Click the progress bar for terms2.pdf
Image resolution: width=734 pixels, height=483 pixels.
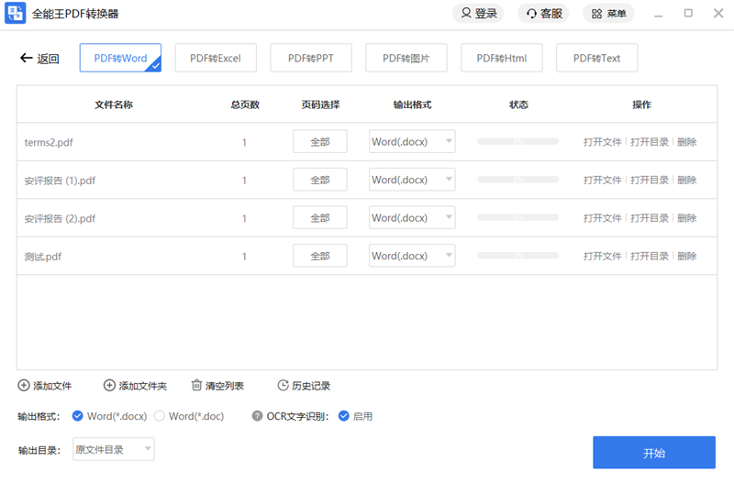[x=517, y=142]
